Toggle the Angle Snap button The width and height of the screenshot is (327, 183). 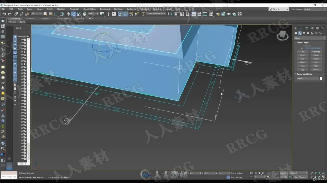[126, 14]
